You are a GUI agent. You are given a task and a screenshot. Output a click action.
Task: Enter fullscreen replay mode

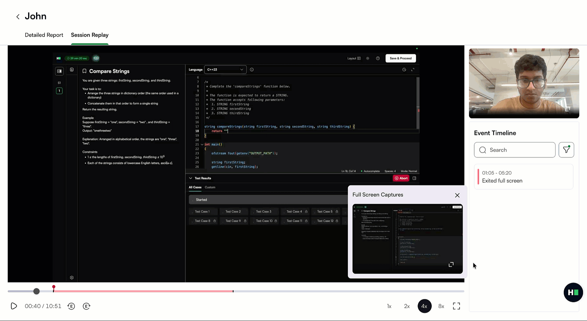[456, 306]
